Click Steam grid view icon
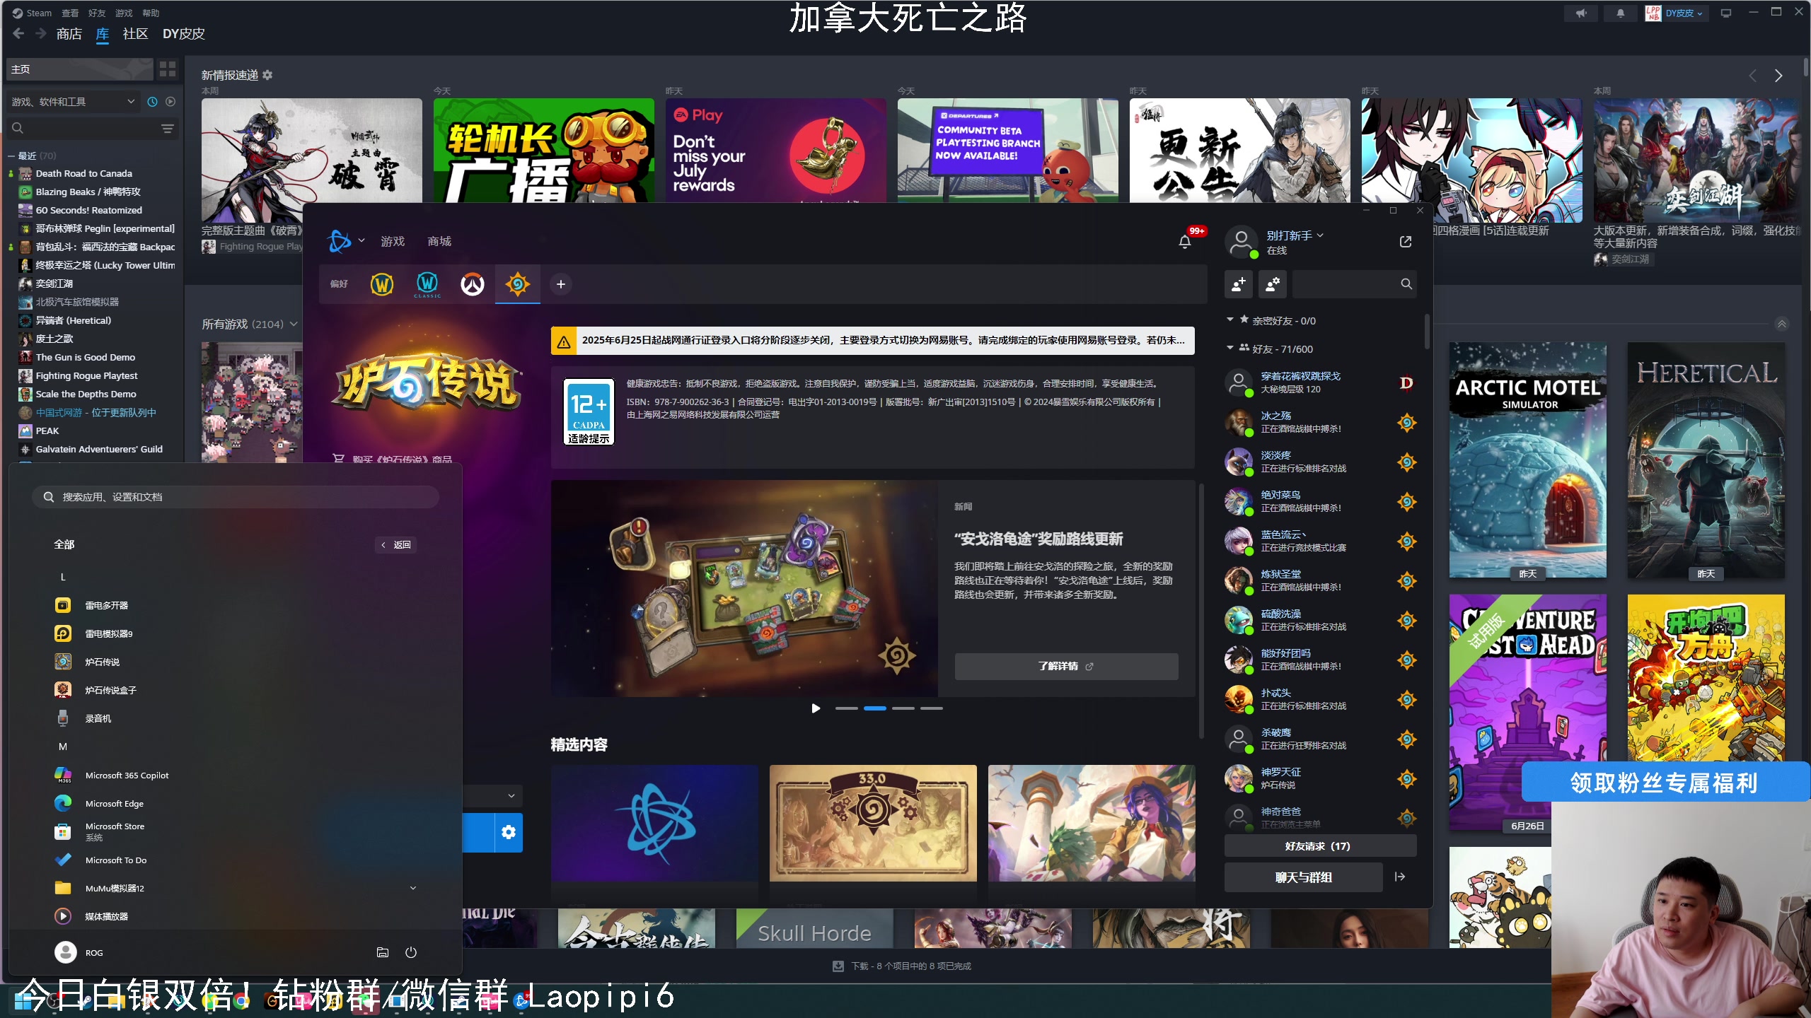The height and width of the screenshot is (1018, 1811). pos(168,69)
